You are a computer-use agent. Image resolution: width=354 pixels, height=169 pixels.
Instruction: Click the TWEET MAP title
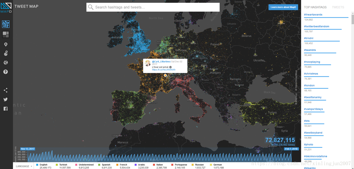pos(26,6)
